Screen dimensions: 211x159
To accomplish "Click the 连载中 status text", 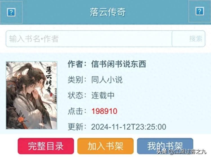I will click(x=103, y=95).
